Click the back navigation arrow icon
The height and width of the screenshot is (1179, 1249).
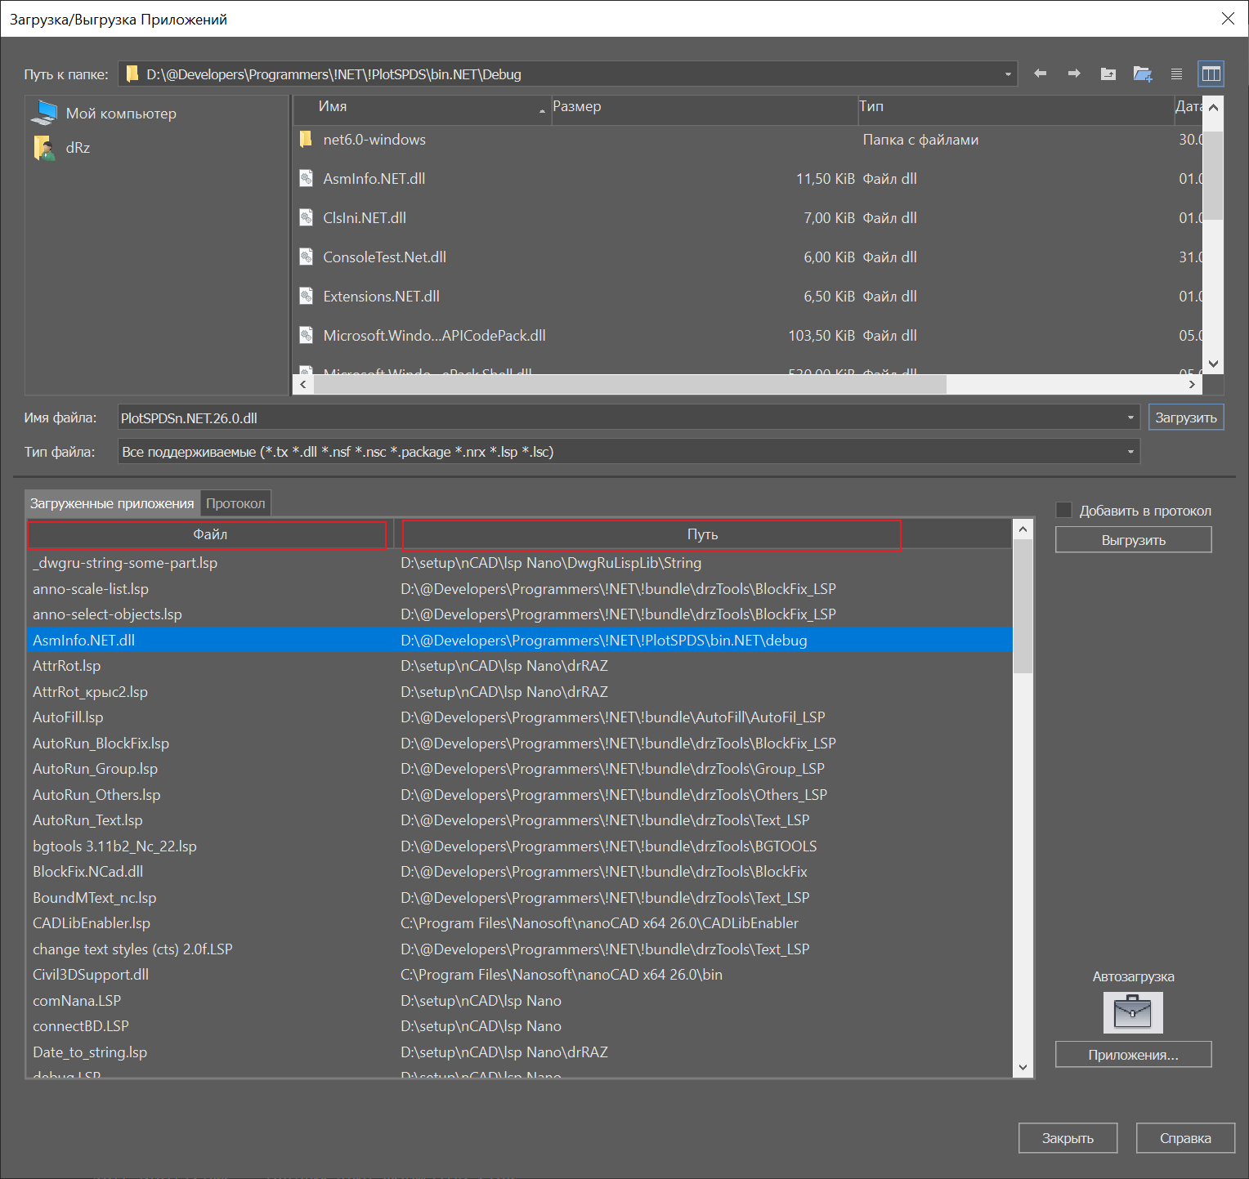[x=1040, y=74]
